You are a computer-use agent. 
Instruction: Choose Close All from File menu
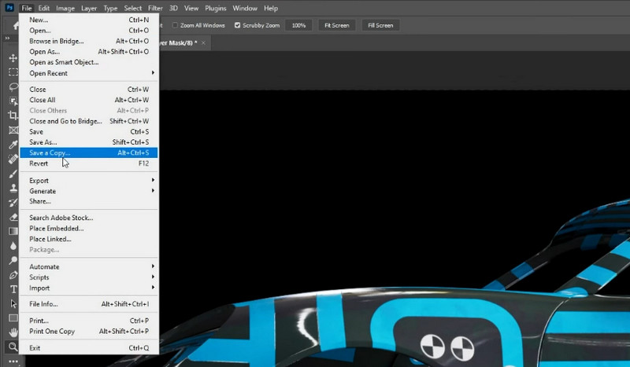pos(89,100)
